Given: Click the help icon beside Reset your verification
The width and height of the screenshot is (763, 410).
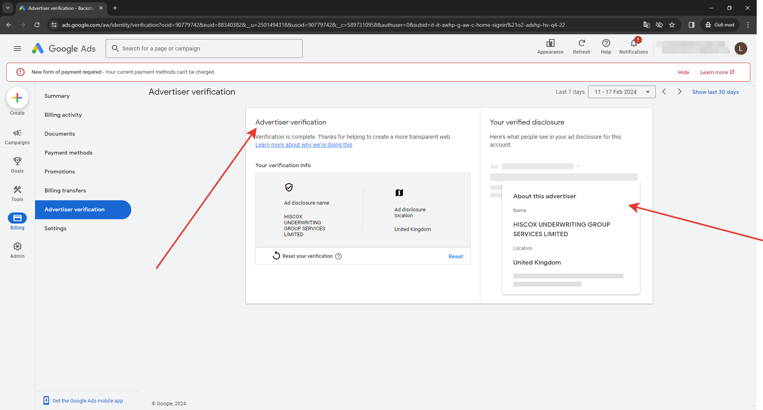Looking at the screenshot, I should (x=338, y=256).
